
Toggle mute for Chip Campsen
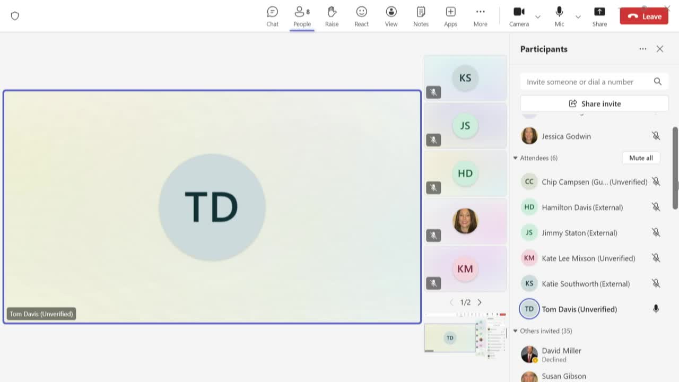656,181
